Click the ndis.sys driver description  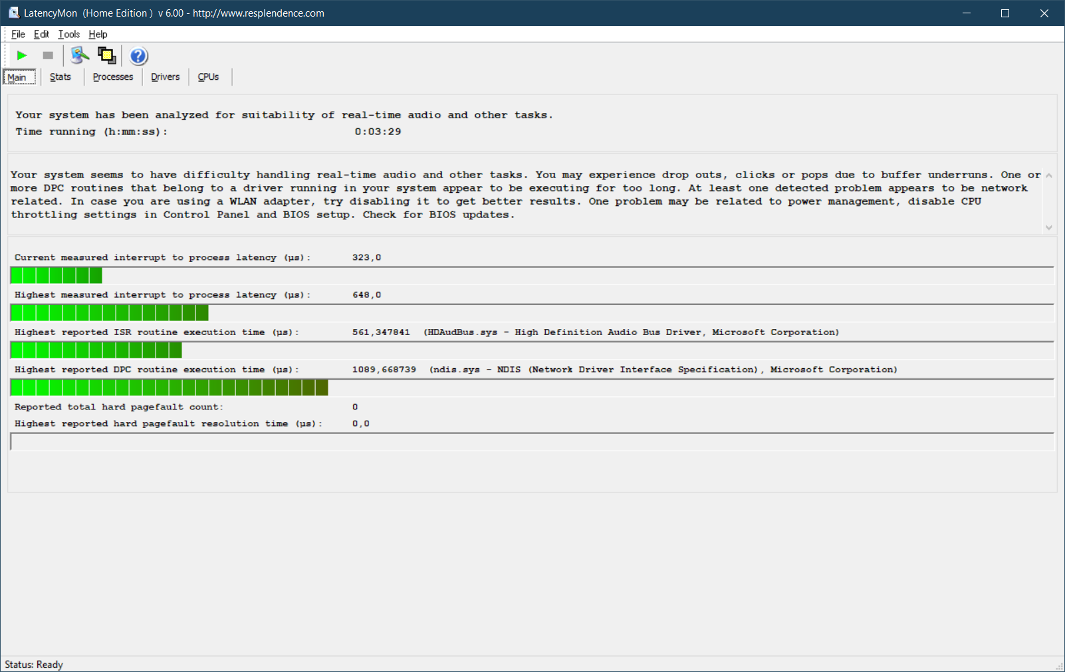point(663,369)
